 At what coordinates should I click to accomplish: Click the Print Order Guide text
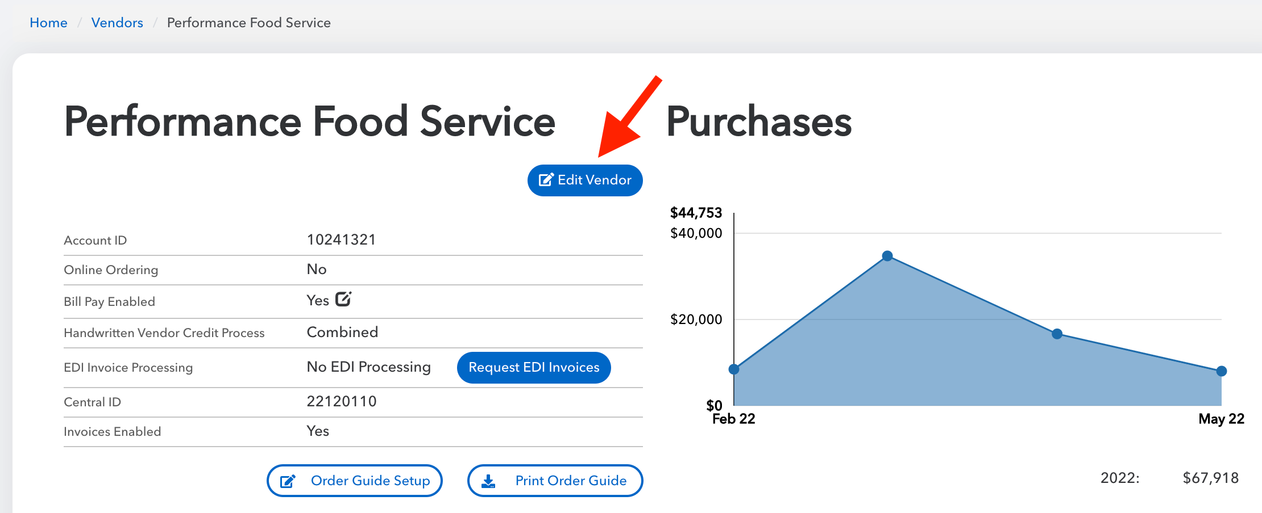[x=571, y=481]
